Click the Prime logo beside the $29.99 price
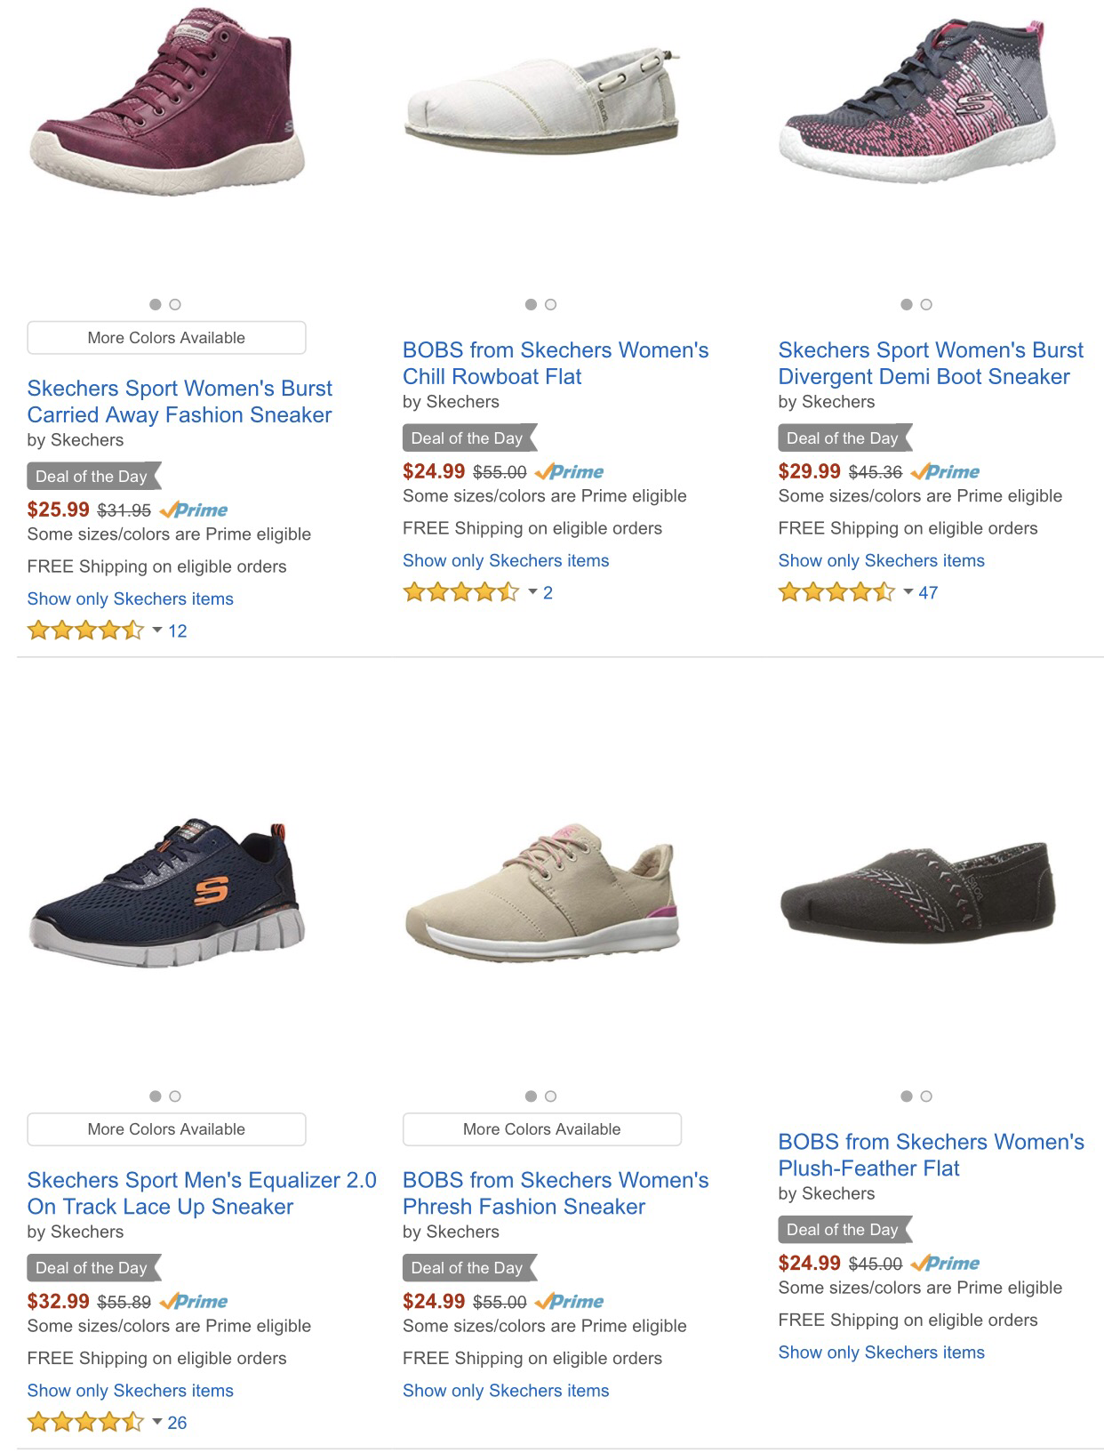The width and height of the screenshot is (1104, 1453). point(946,472)
